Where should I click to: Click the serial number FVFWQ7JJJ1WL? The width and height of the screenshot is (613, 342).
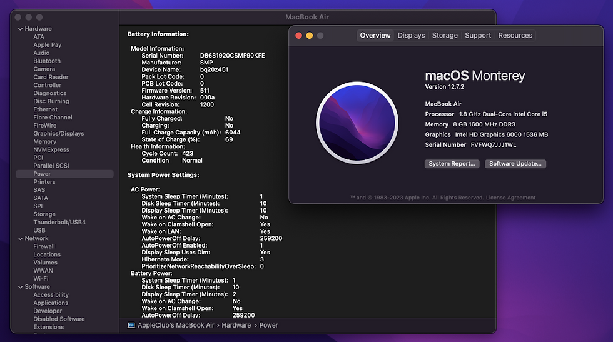494,144
